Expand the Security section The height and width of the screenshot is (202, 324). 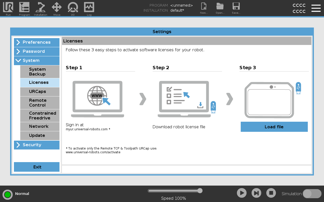37,145
